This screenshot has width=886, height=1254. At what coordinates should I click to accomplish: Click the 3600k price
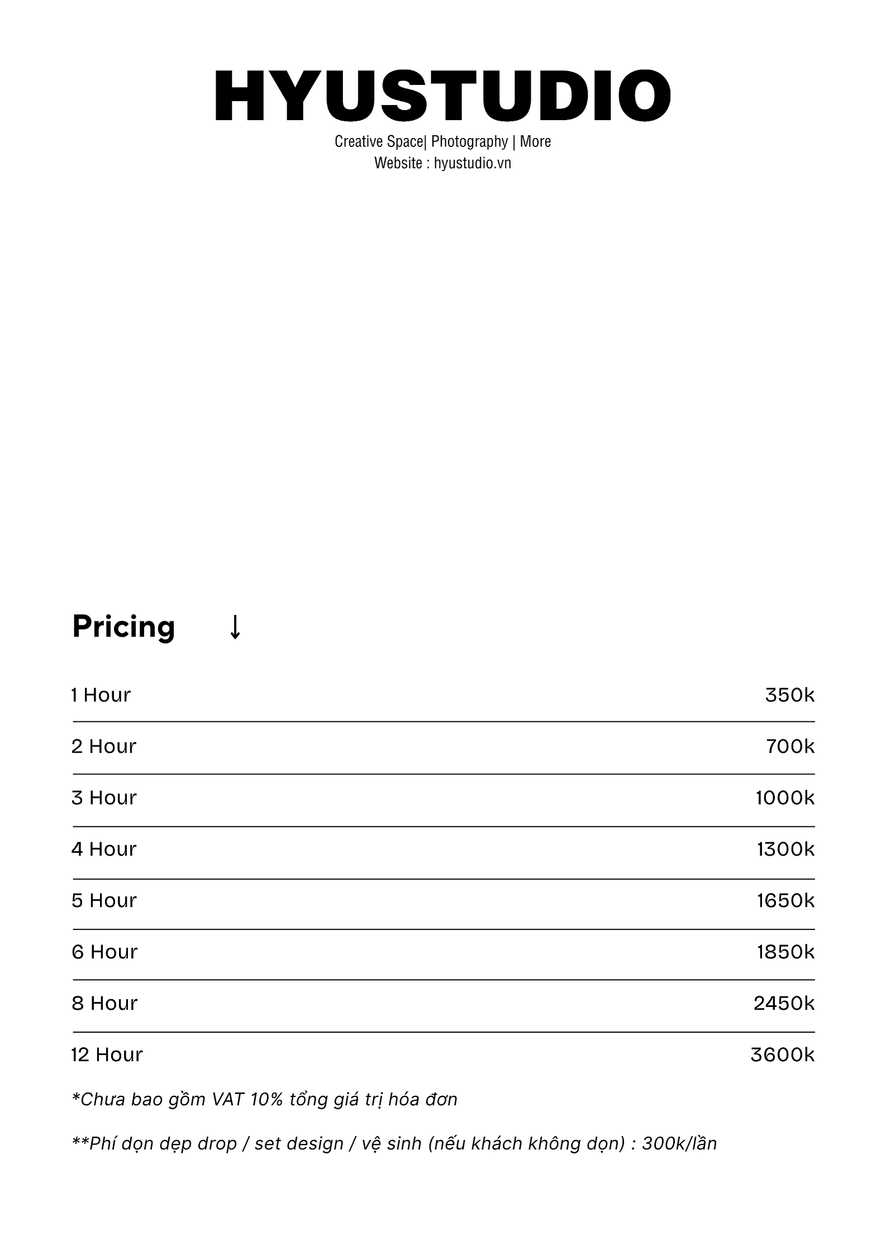(x=783, y=1055)
